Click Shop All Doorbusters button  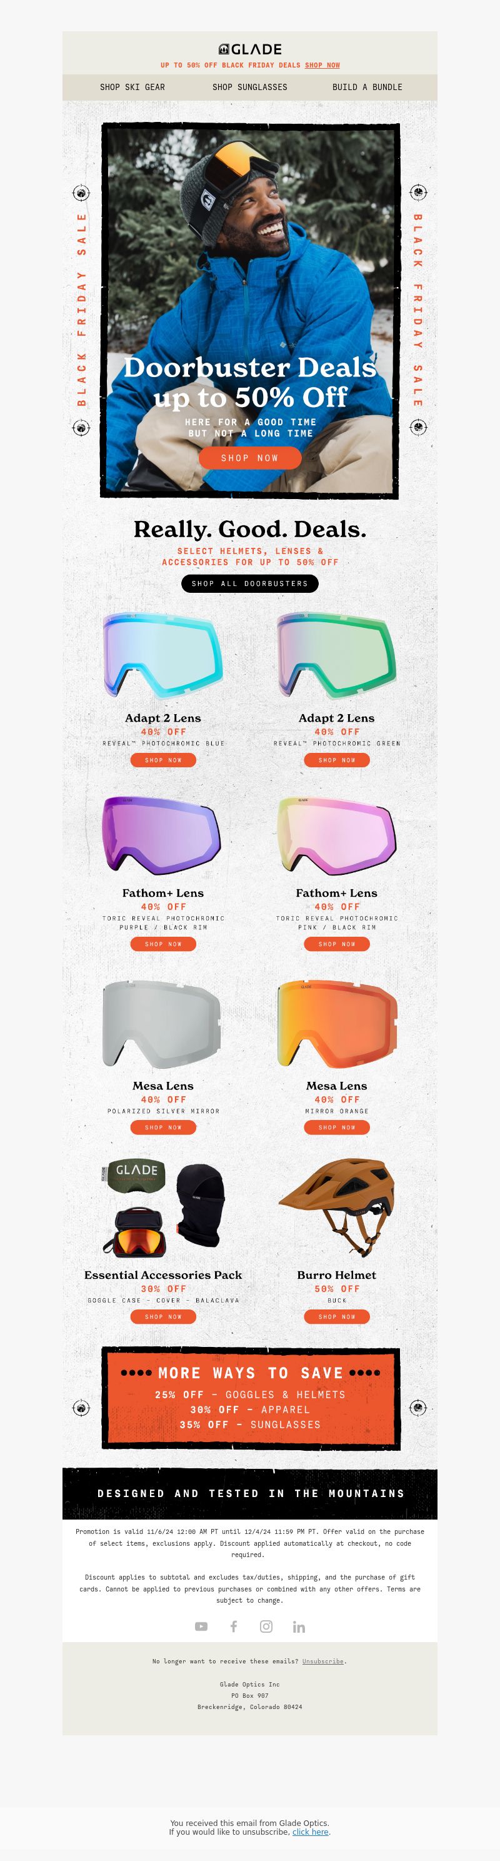(250, 583)
